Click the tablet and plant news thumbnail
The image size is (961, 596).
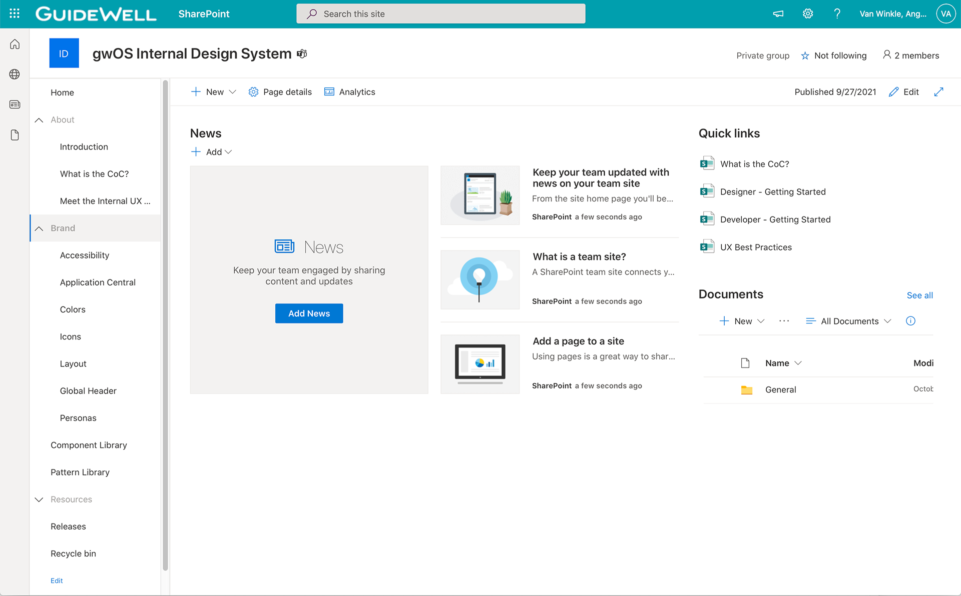pos(480,195)
